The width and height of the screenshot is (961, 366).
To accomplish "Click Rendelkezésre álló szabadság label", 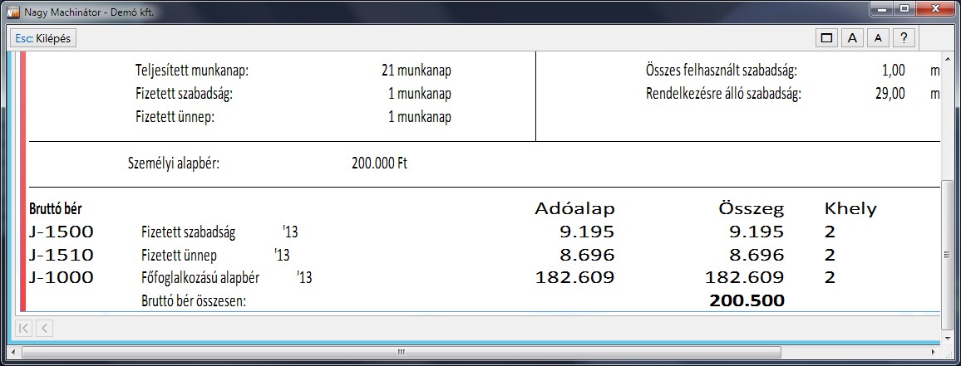I will click(x=723, y=95).
